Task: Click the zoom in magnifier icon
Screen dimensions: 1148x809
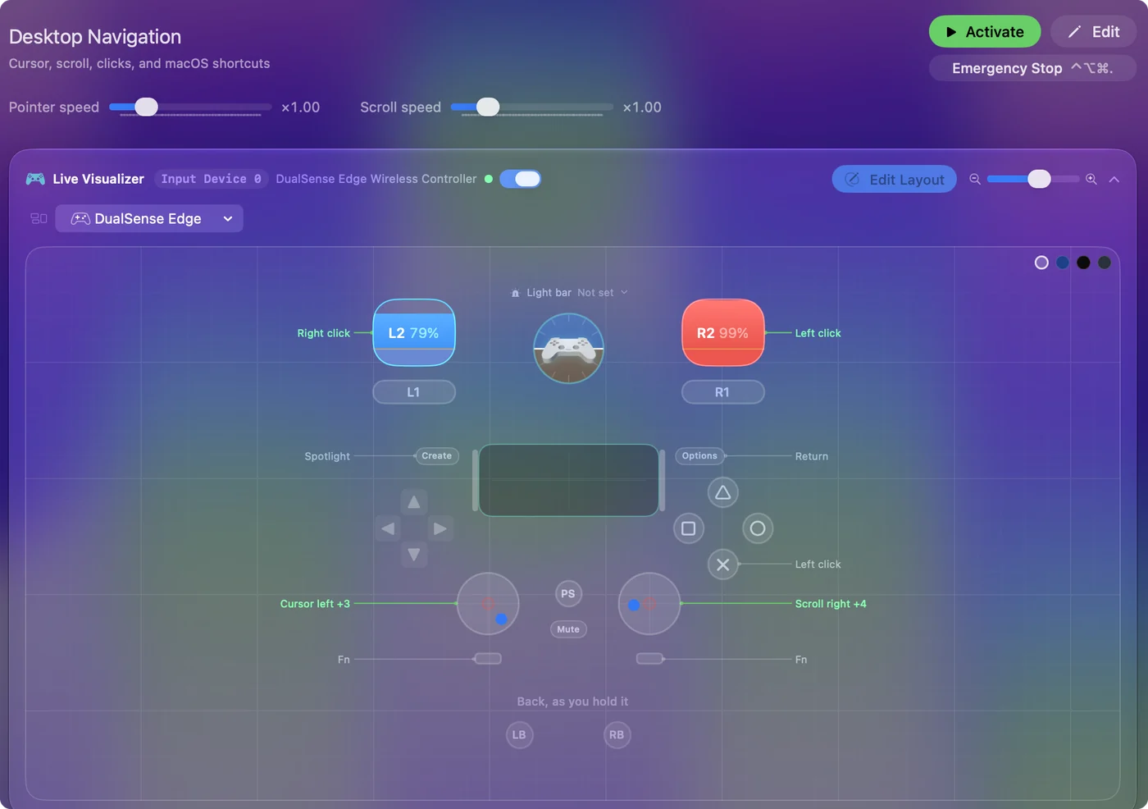Action: tap(1091, 179)
